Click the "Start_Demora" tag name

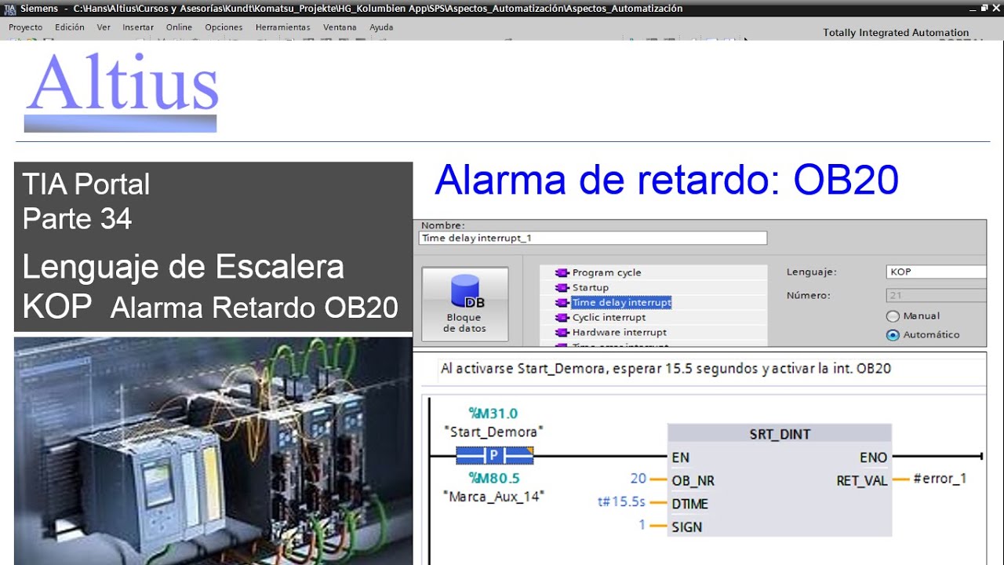click(493, 432)
